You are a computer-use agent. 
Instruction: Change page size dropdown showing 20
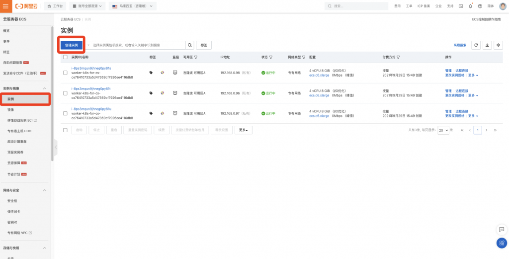pos(443,130)
